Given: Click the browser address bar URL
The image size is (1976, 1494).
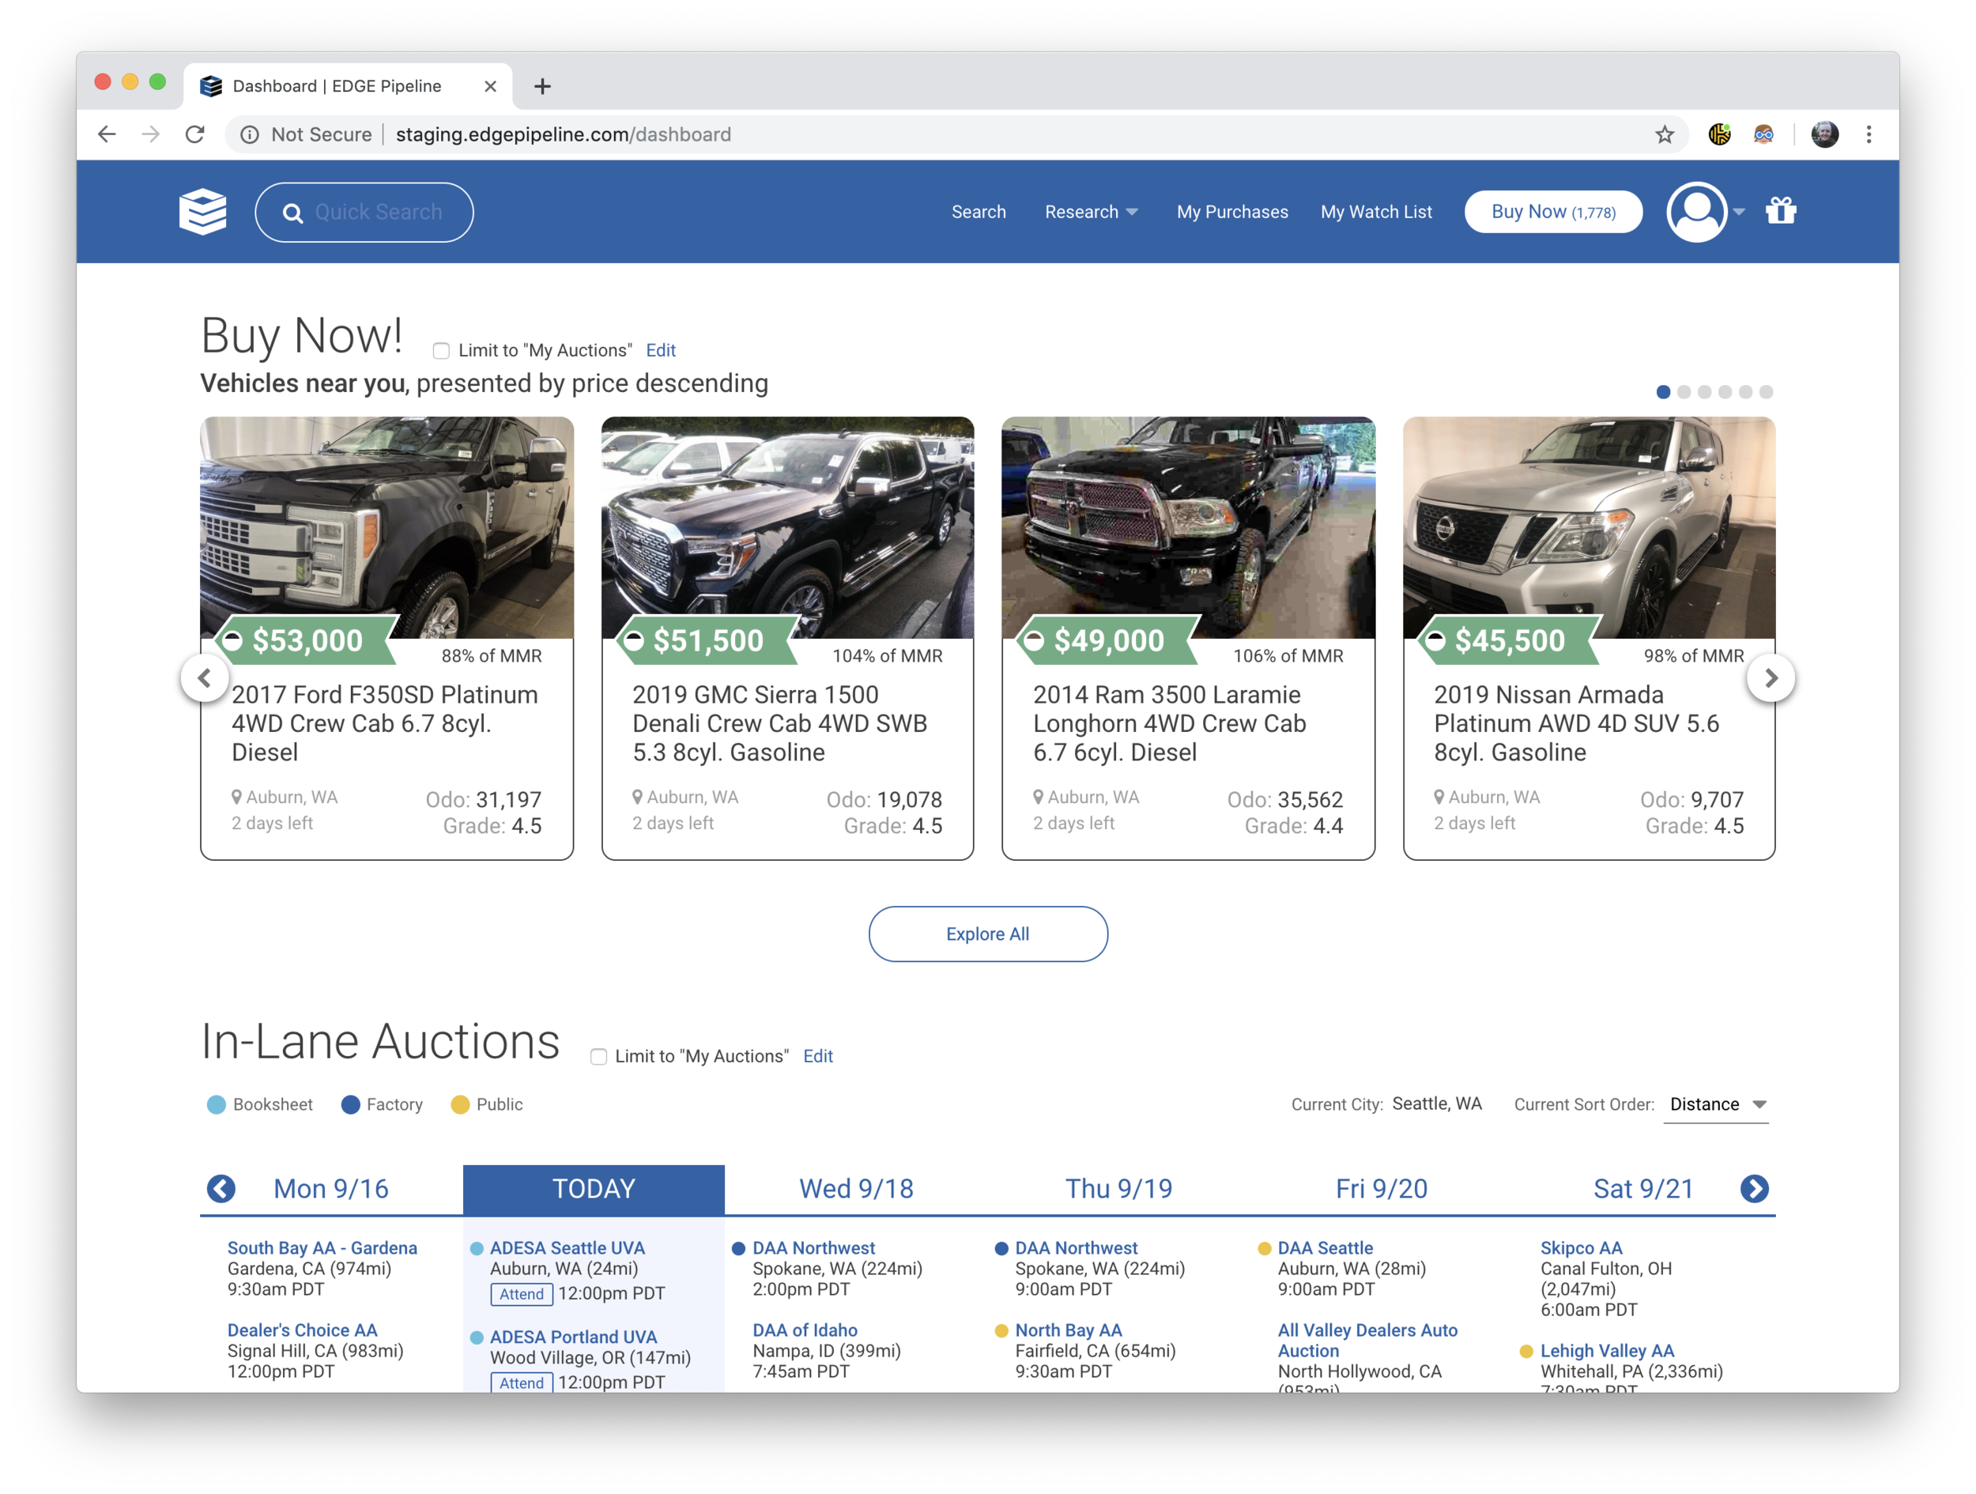Looking at the screenshot, I should (x=563, y=134).
